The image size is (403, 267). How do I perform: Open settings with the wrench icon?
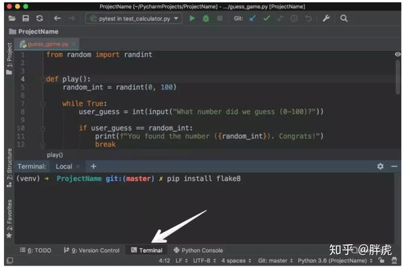(x=326, y=18)
